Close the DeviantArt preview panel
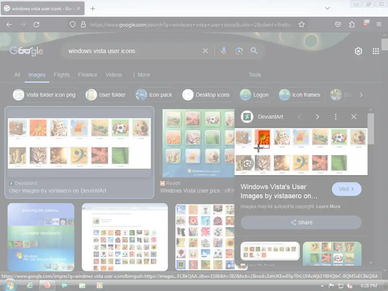The width and height of the screenshot is (388, 291). click(x=354, y=117)
